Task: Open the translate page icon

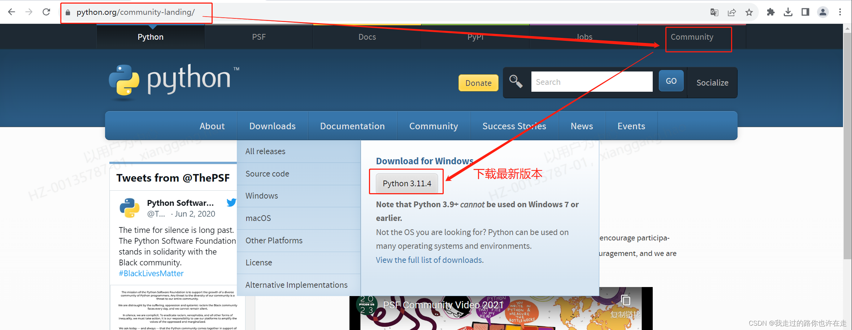Action: (714, 12)
